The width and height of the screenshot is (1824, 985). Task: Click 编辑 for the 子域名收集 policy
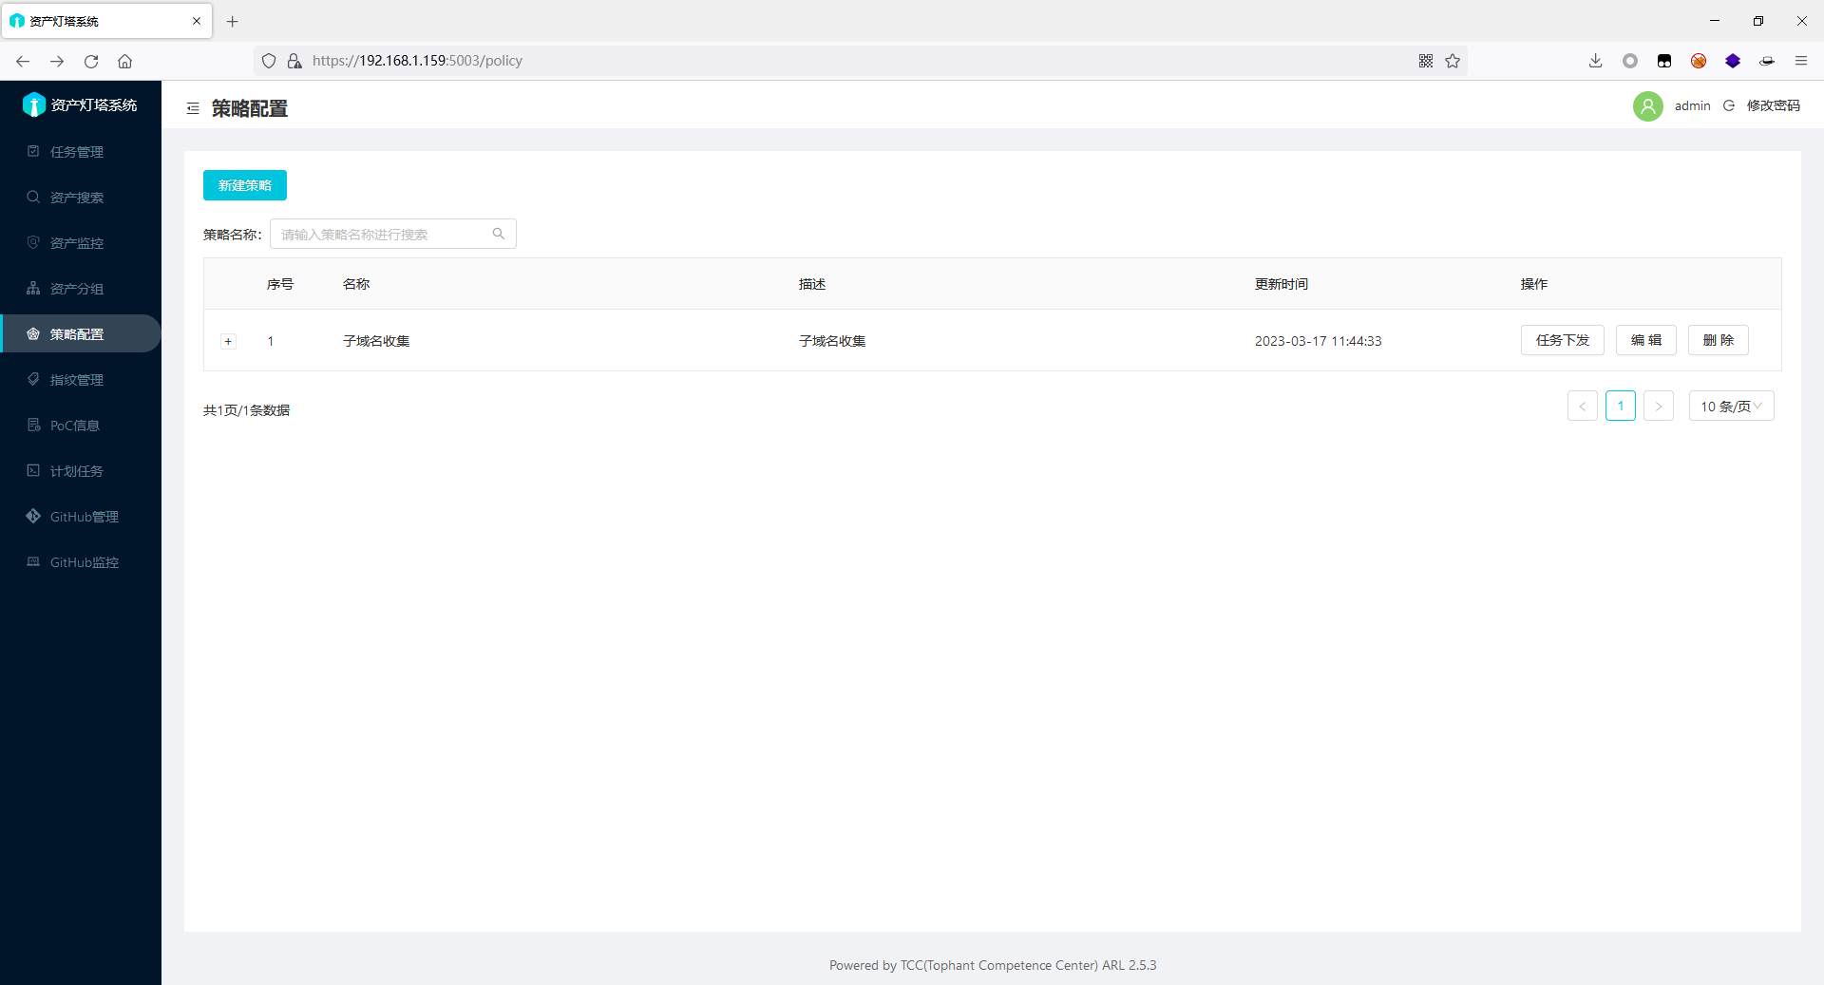tap(1646, 340)
